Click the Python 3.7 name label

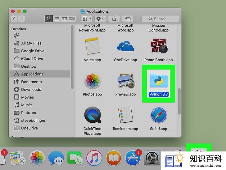click(x=159, y=94)
